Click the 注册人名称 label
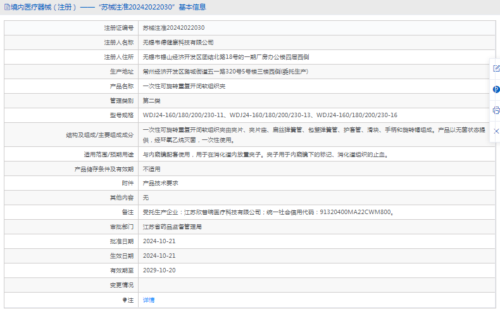This screenshot has height=311, width=500. (x=118, y=42)
